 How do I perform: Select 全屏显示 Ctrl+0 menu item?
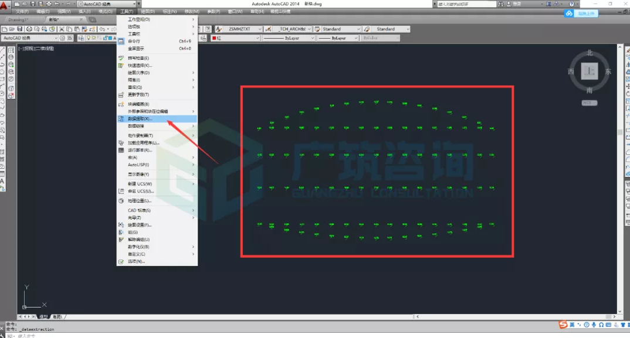(157, 48)
